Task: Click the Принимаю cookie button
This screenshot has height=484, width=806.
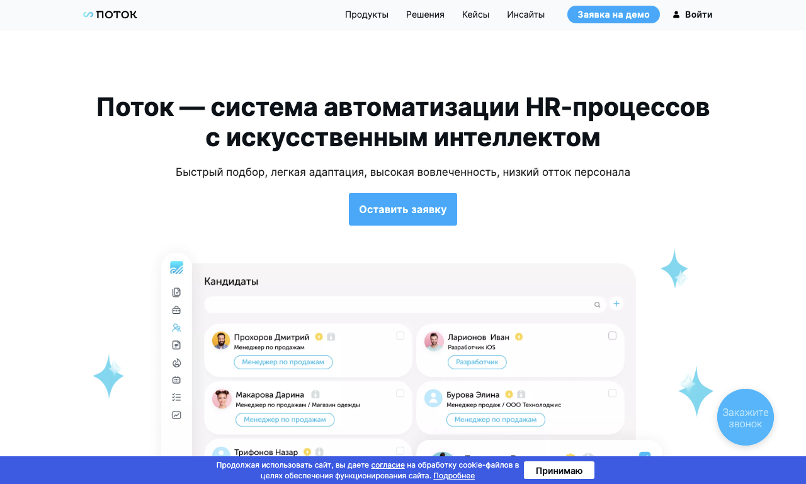Action: [x=559, y=470]
